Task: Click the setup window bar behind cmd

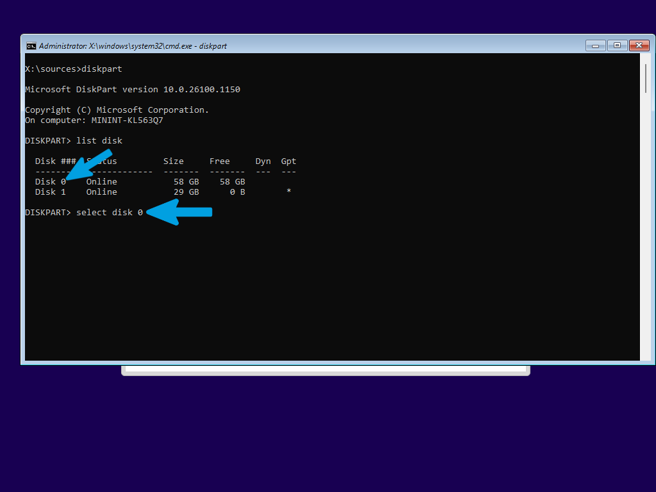Action: (325, 370)
